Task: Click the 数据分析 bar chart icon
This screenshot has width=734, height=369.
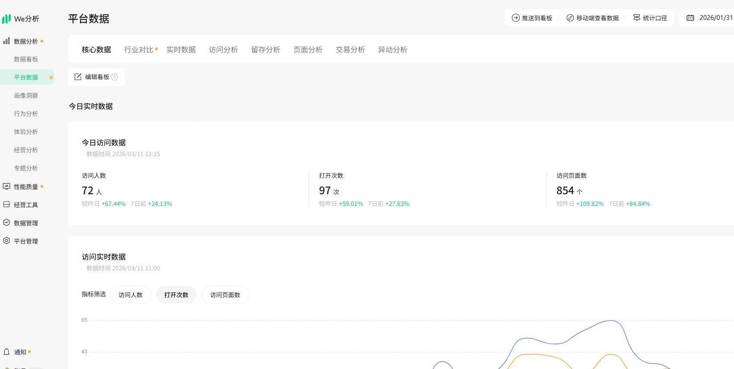Action: coord(6,41)
